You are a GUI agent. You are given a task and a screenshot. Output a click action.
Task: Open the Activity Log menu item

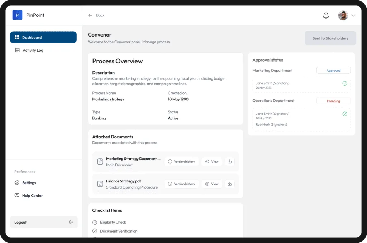pos(33,50)
